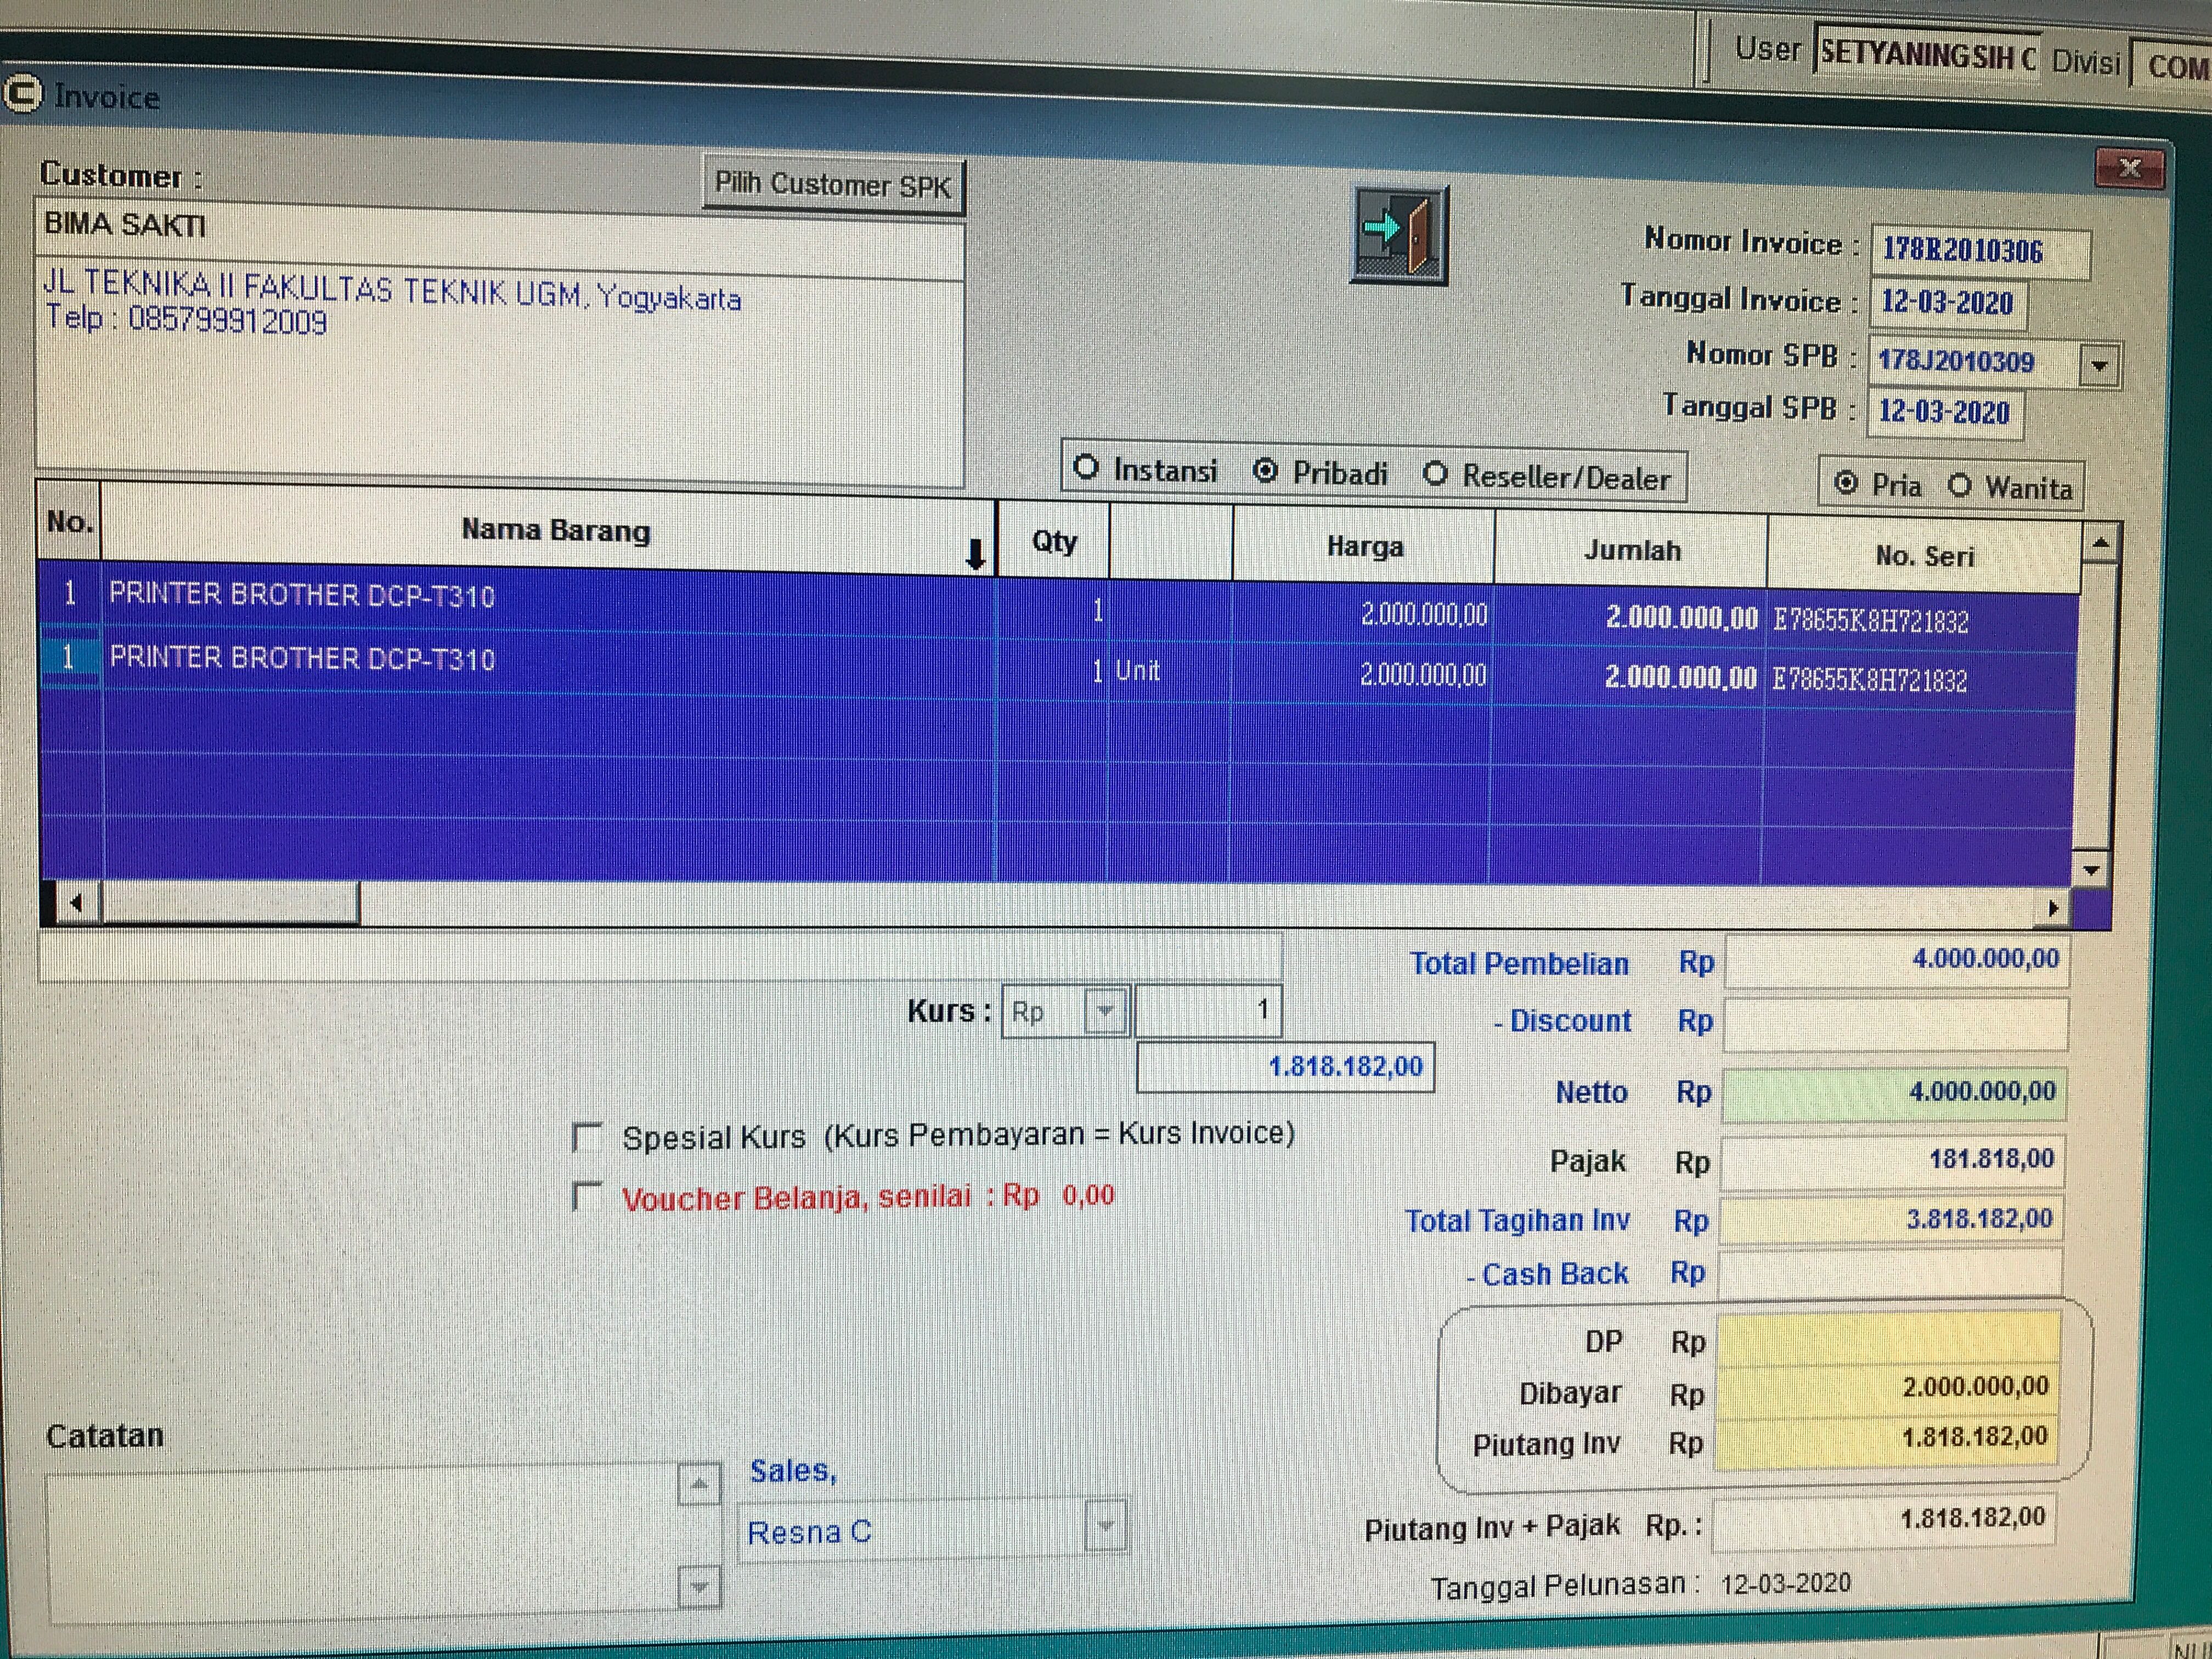Open the Nomor SPB dropdown
Screen dimensions: 2212x1659
pos(2099,366)
